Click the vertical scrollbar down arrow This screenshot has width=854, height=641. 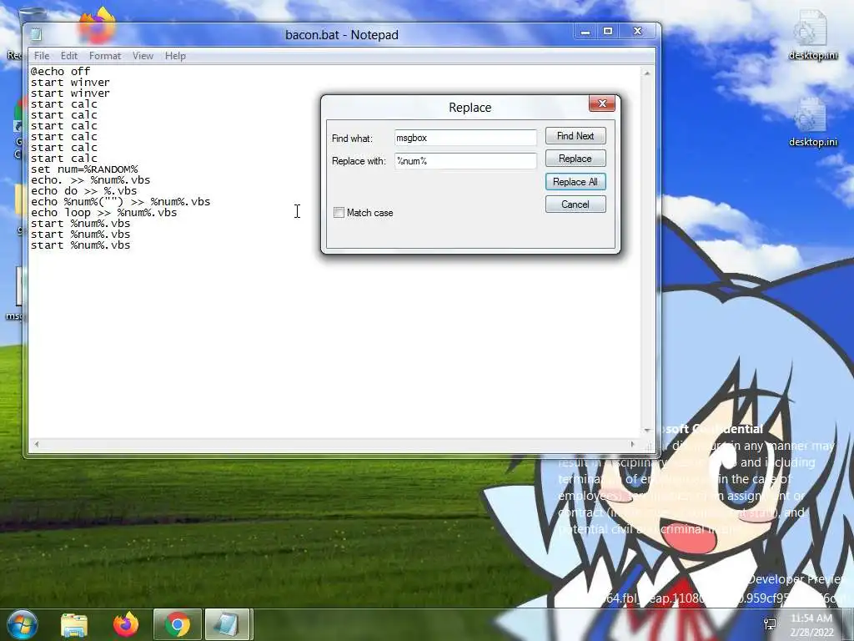pyautogui.click(x=647, y=430)
